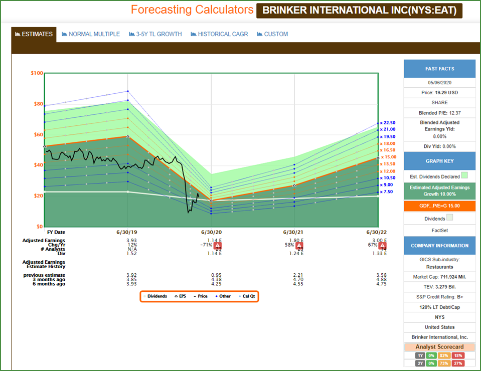
Task: Expand the FAST FACTS panel header
Action: pyautogui.click(x=439, y=69)
